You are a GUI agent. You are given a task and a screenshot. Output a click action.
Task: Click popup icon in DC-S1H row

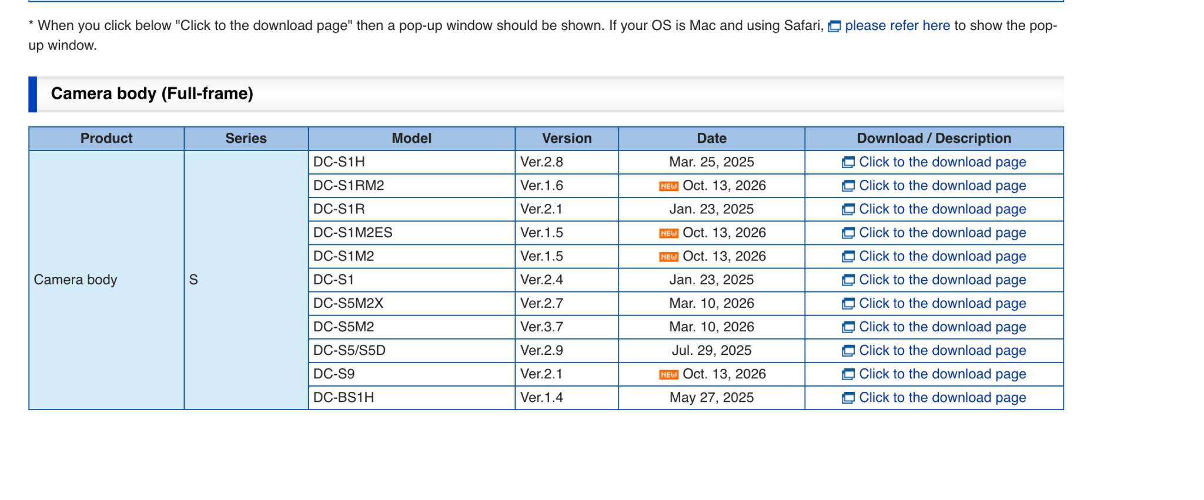(848, 163)
